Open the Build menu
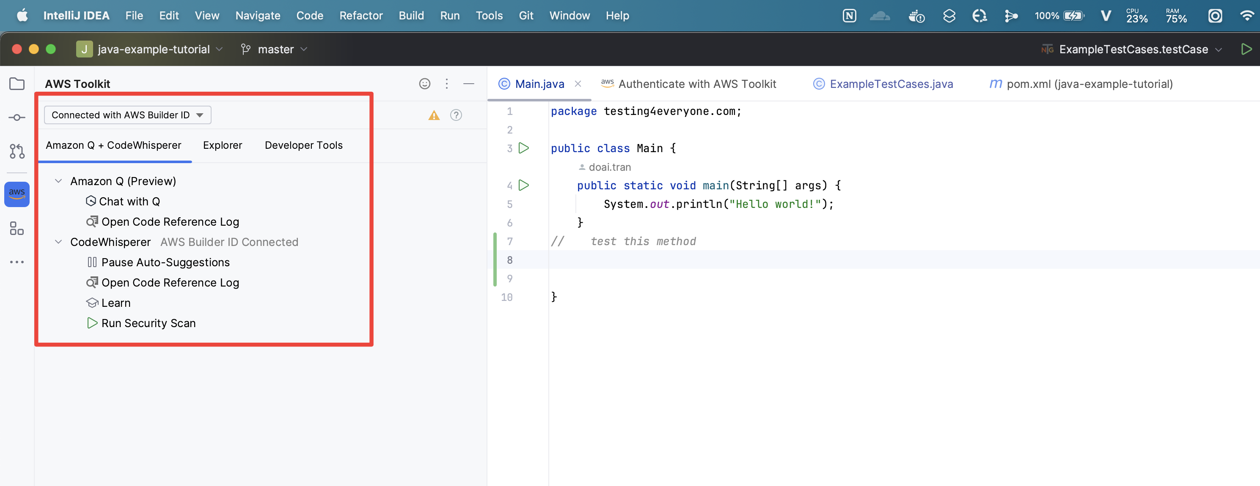The height and width of the screenshot is (486, 1260). coord(411,16)
